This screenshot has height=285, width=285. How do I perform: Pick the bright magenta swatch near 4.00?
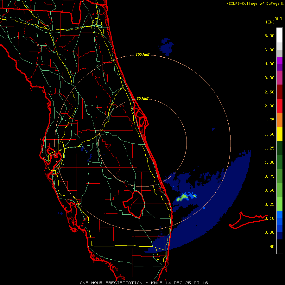pyautogui.click(x=280, y=60)
